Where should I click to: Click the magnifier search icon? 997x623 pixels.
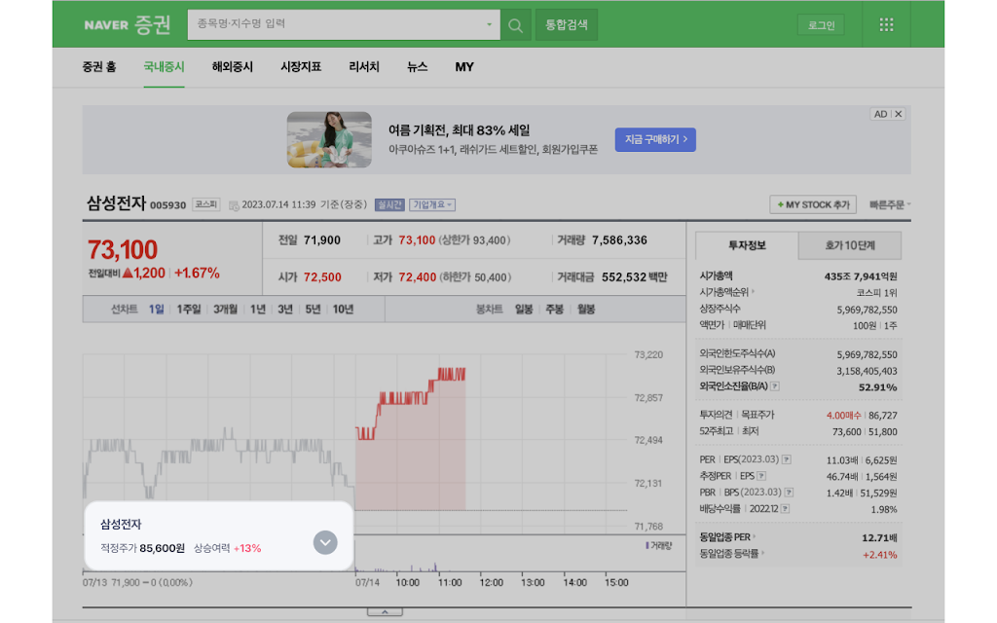pos(516,25)
